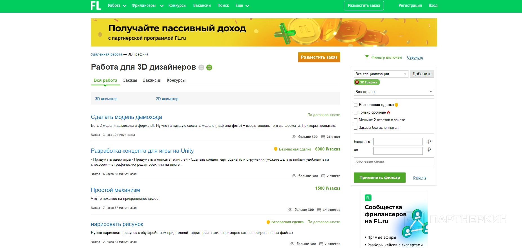Expand the Все страны country selector

tap(393, 92)
